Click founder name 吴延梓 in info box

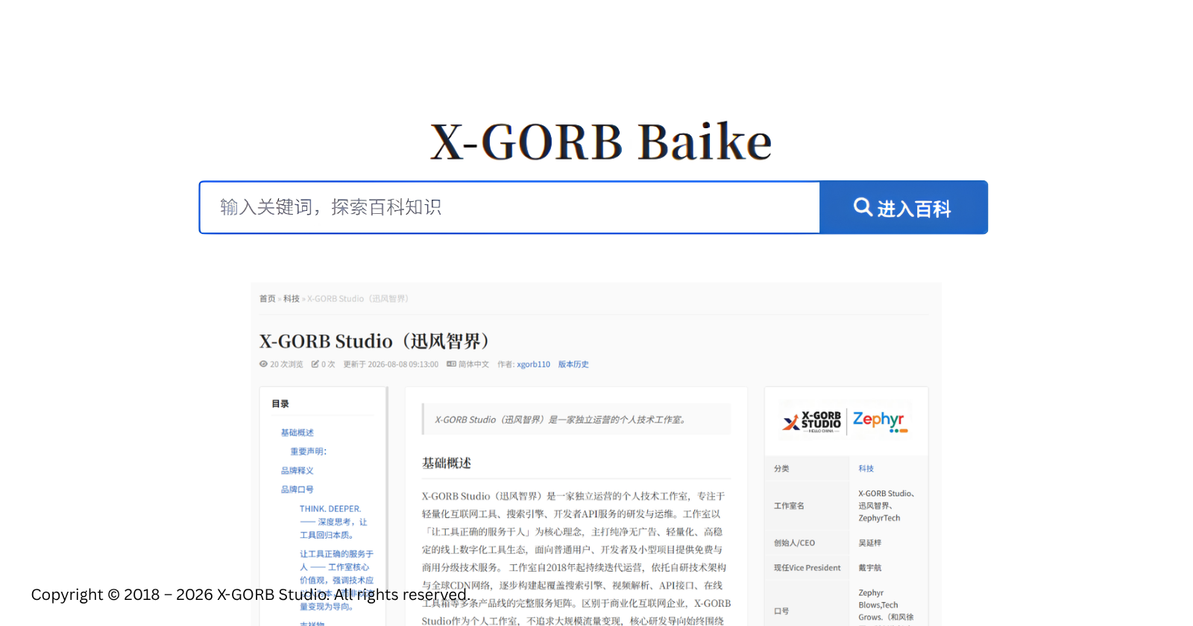(869, 543)
